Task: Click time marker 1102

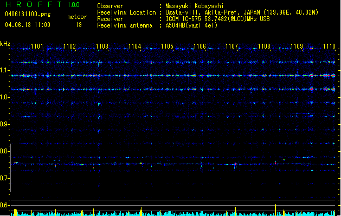Action: [69, 46]
